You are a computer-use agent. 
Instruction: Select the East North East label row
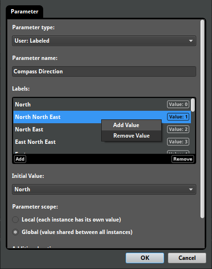click(102, 142)
